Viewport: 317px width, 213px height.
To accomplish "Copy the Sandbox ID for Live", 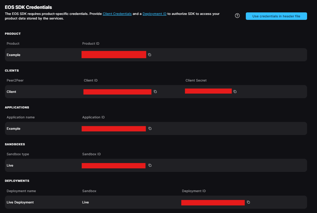I will (x=150, y=166).
